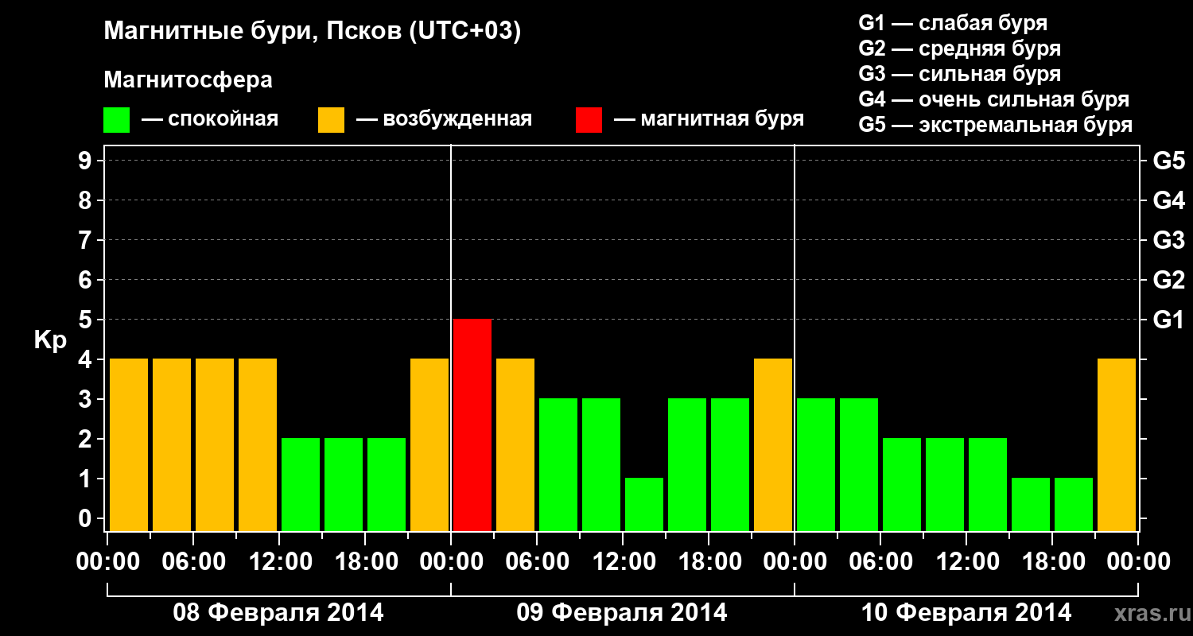
Task: Click the Магнитосфера heading
Action: 188,80
